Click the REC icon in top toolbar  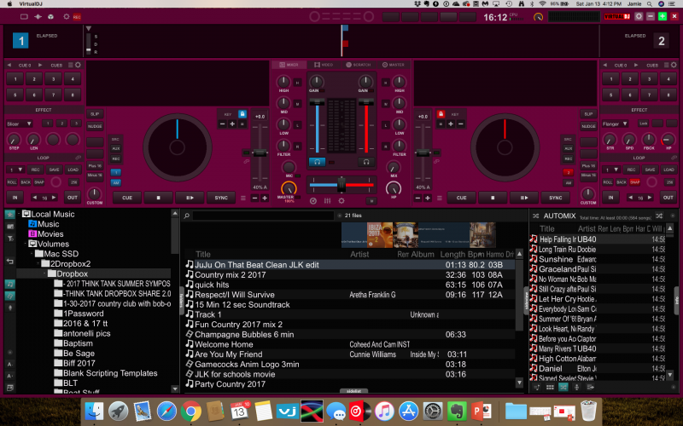[77, 17]
